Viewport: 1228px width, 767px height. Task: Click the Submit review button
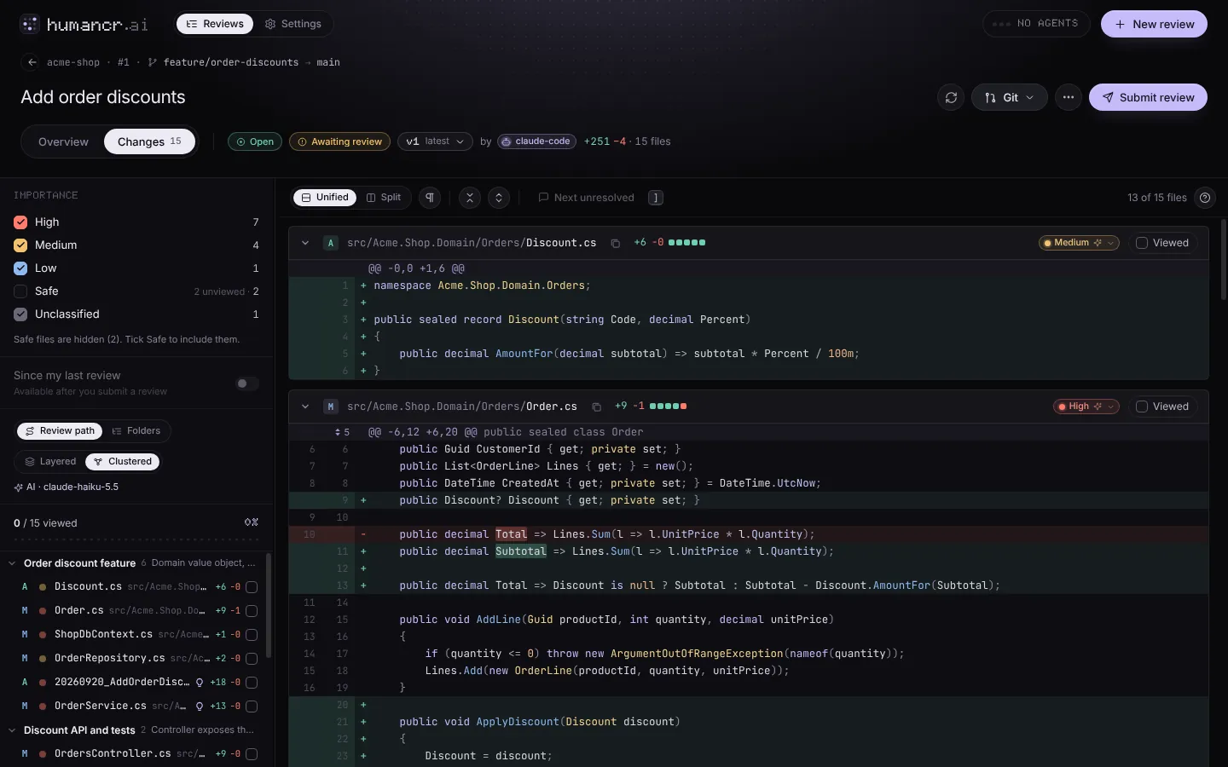click(1148, 97)
